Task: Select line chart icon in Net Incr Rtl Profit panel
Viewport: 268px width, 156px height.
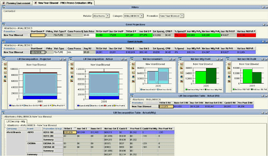Action: (x=229, y=64)
